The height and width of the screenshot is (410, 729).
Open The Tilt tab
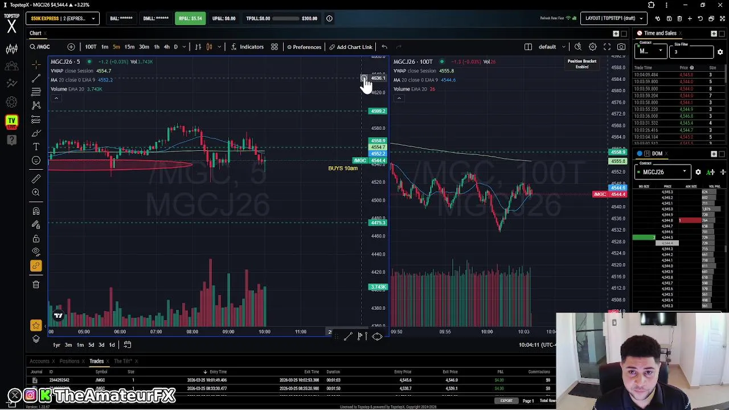pyautogui.click(x=123, y=361)
